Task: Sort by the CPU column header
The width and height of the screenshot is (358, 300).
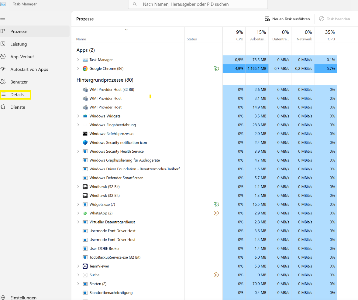Action: tap(234, 35)
